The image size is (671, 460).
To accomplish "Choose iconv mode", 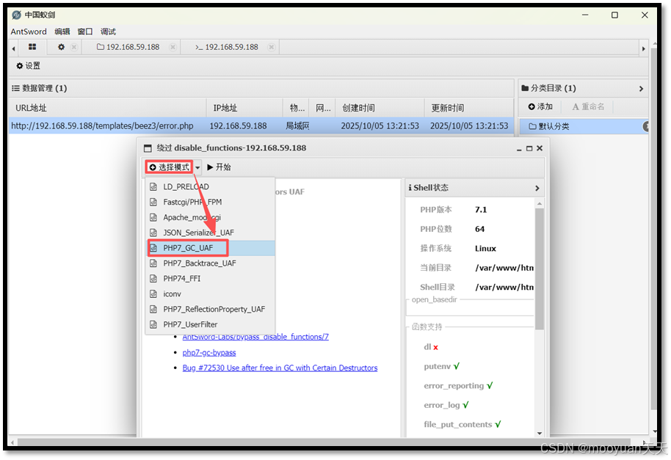I will pyautogui.click(x=211, y=294).
